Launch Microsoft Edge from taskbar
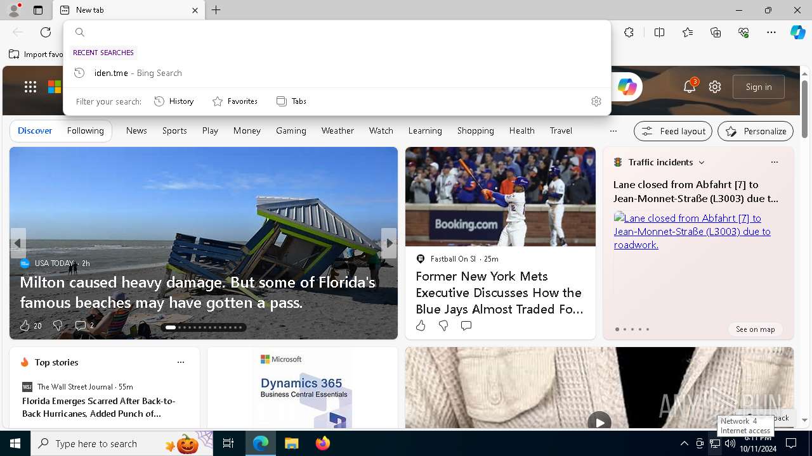 tap(261, 443)
